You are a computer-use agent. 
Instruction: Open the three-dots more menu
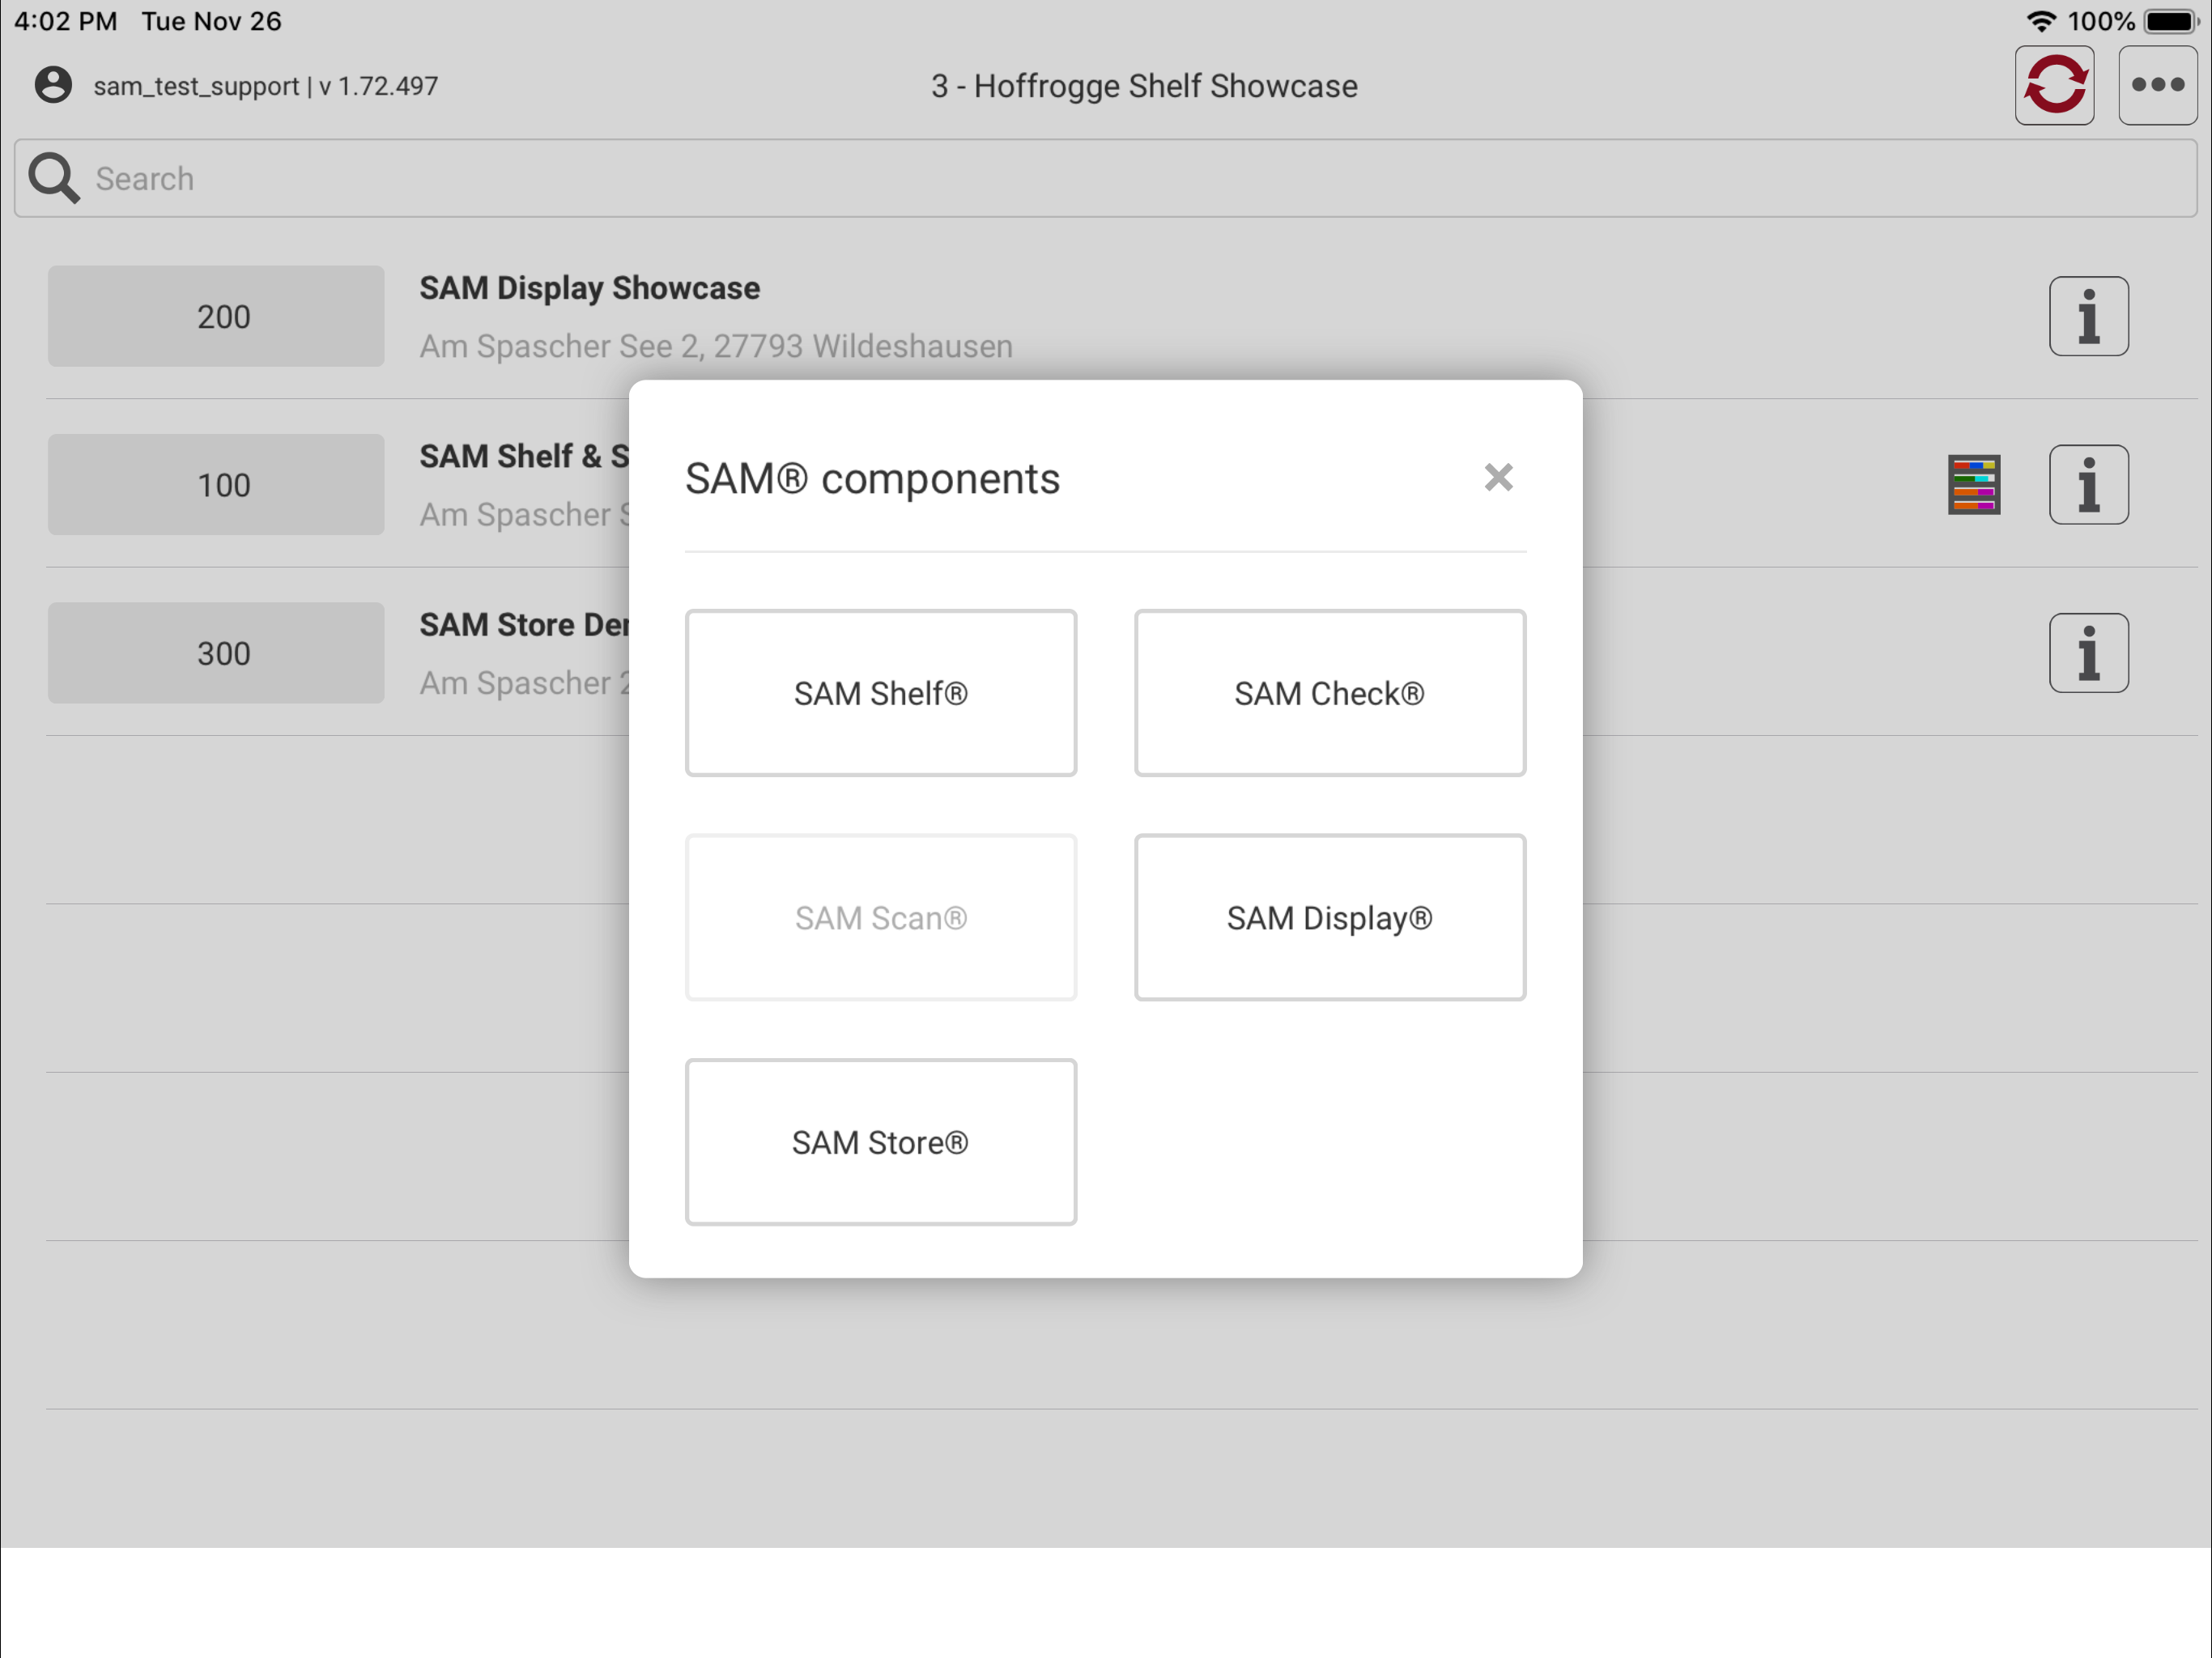point(2157,85)
